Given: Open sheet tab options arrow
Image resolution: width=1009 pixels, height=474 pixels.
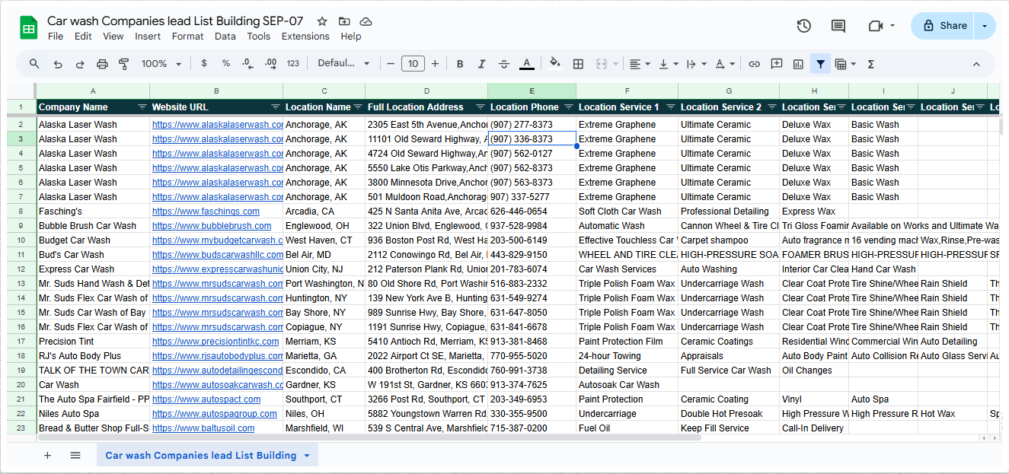Looking at the screenshot, I should click(x=307, y=456).
